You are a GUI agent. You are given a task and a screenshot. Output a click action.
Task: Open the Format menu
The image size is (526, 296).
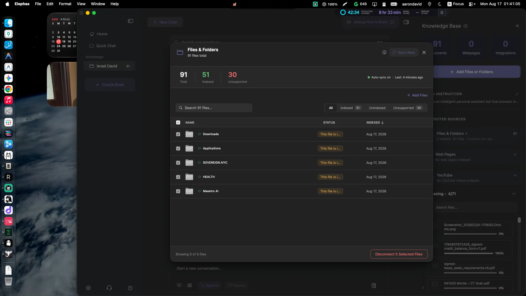tap(65, 4)
